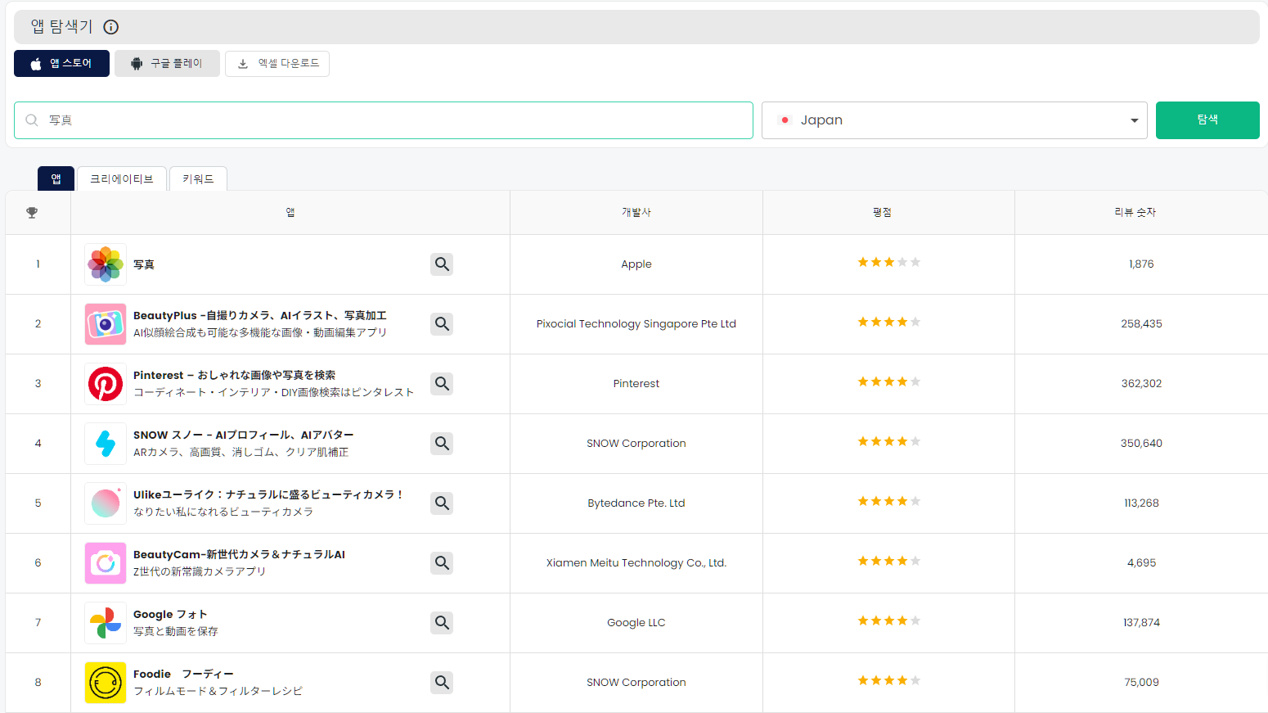The image size is (1268, 713).
Task: Click the BeautyCam app title
Action: pos(240,554)
